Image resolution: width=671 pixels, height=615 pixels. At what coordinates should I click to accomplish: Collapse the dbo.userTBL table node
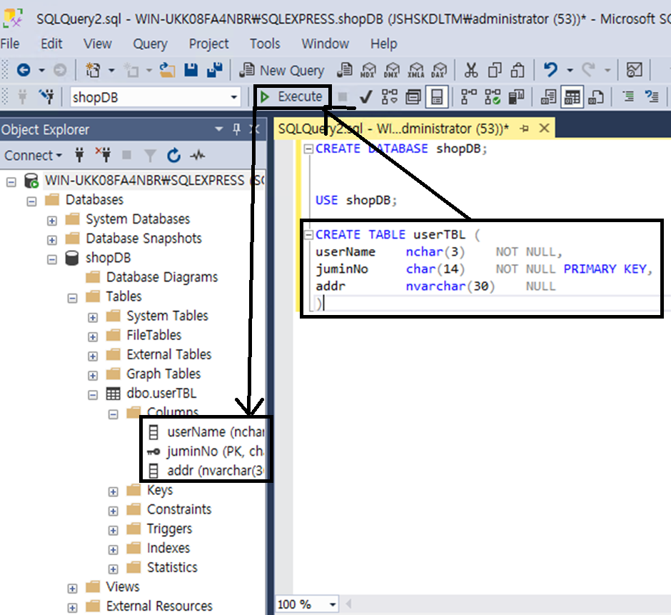pyautogui.click(x=93, y=394)
